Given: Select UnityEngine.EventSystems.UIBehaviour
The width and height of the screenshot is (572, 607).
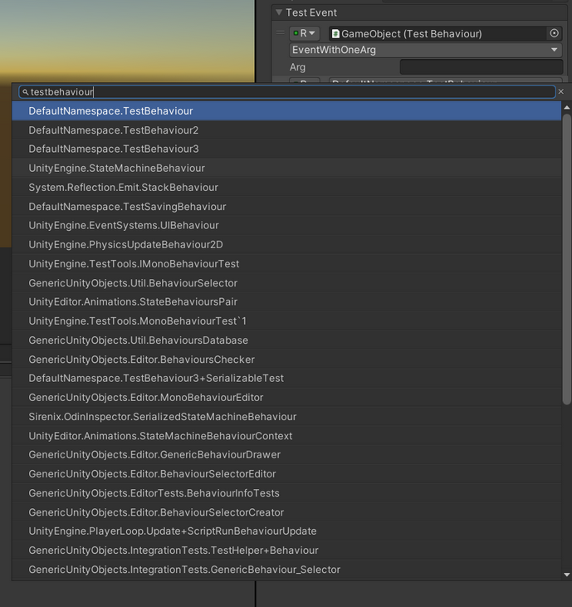Looking at the screenshot, I should click(286, 226).
